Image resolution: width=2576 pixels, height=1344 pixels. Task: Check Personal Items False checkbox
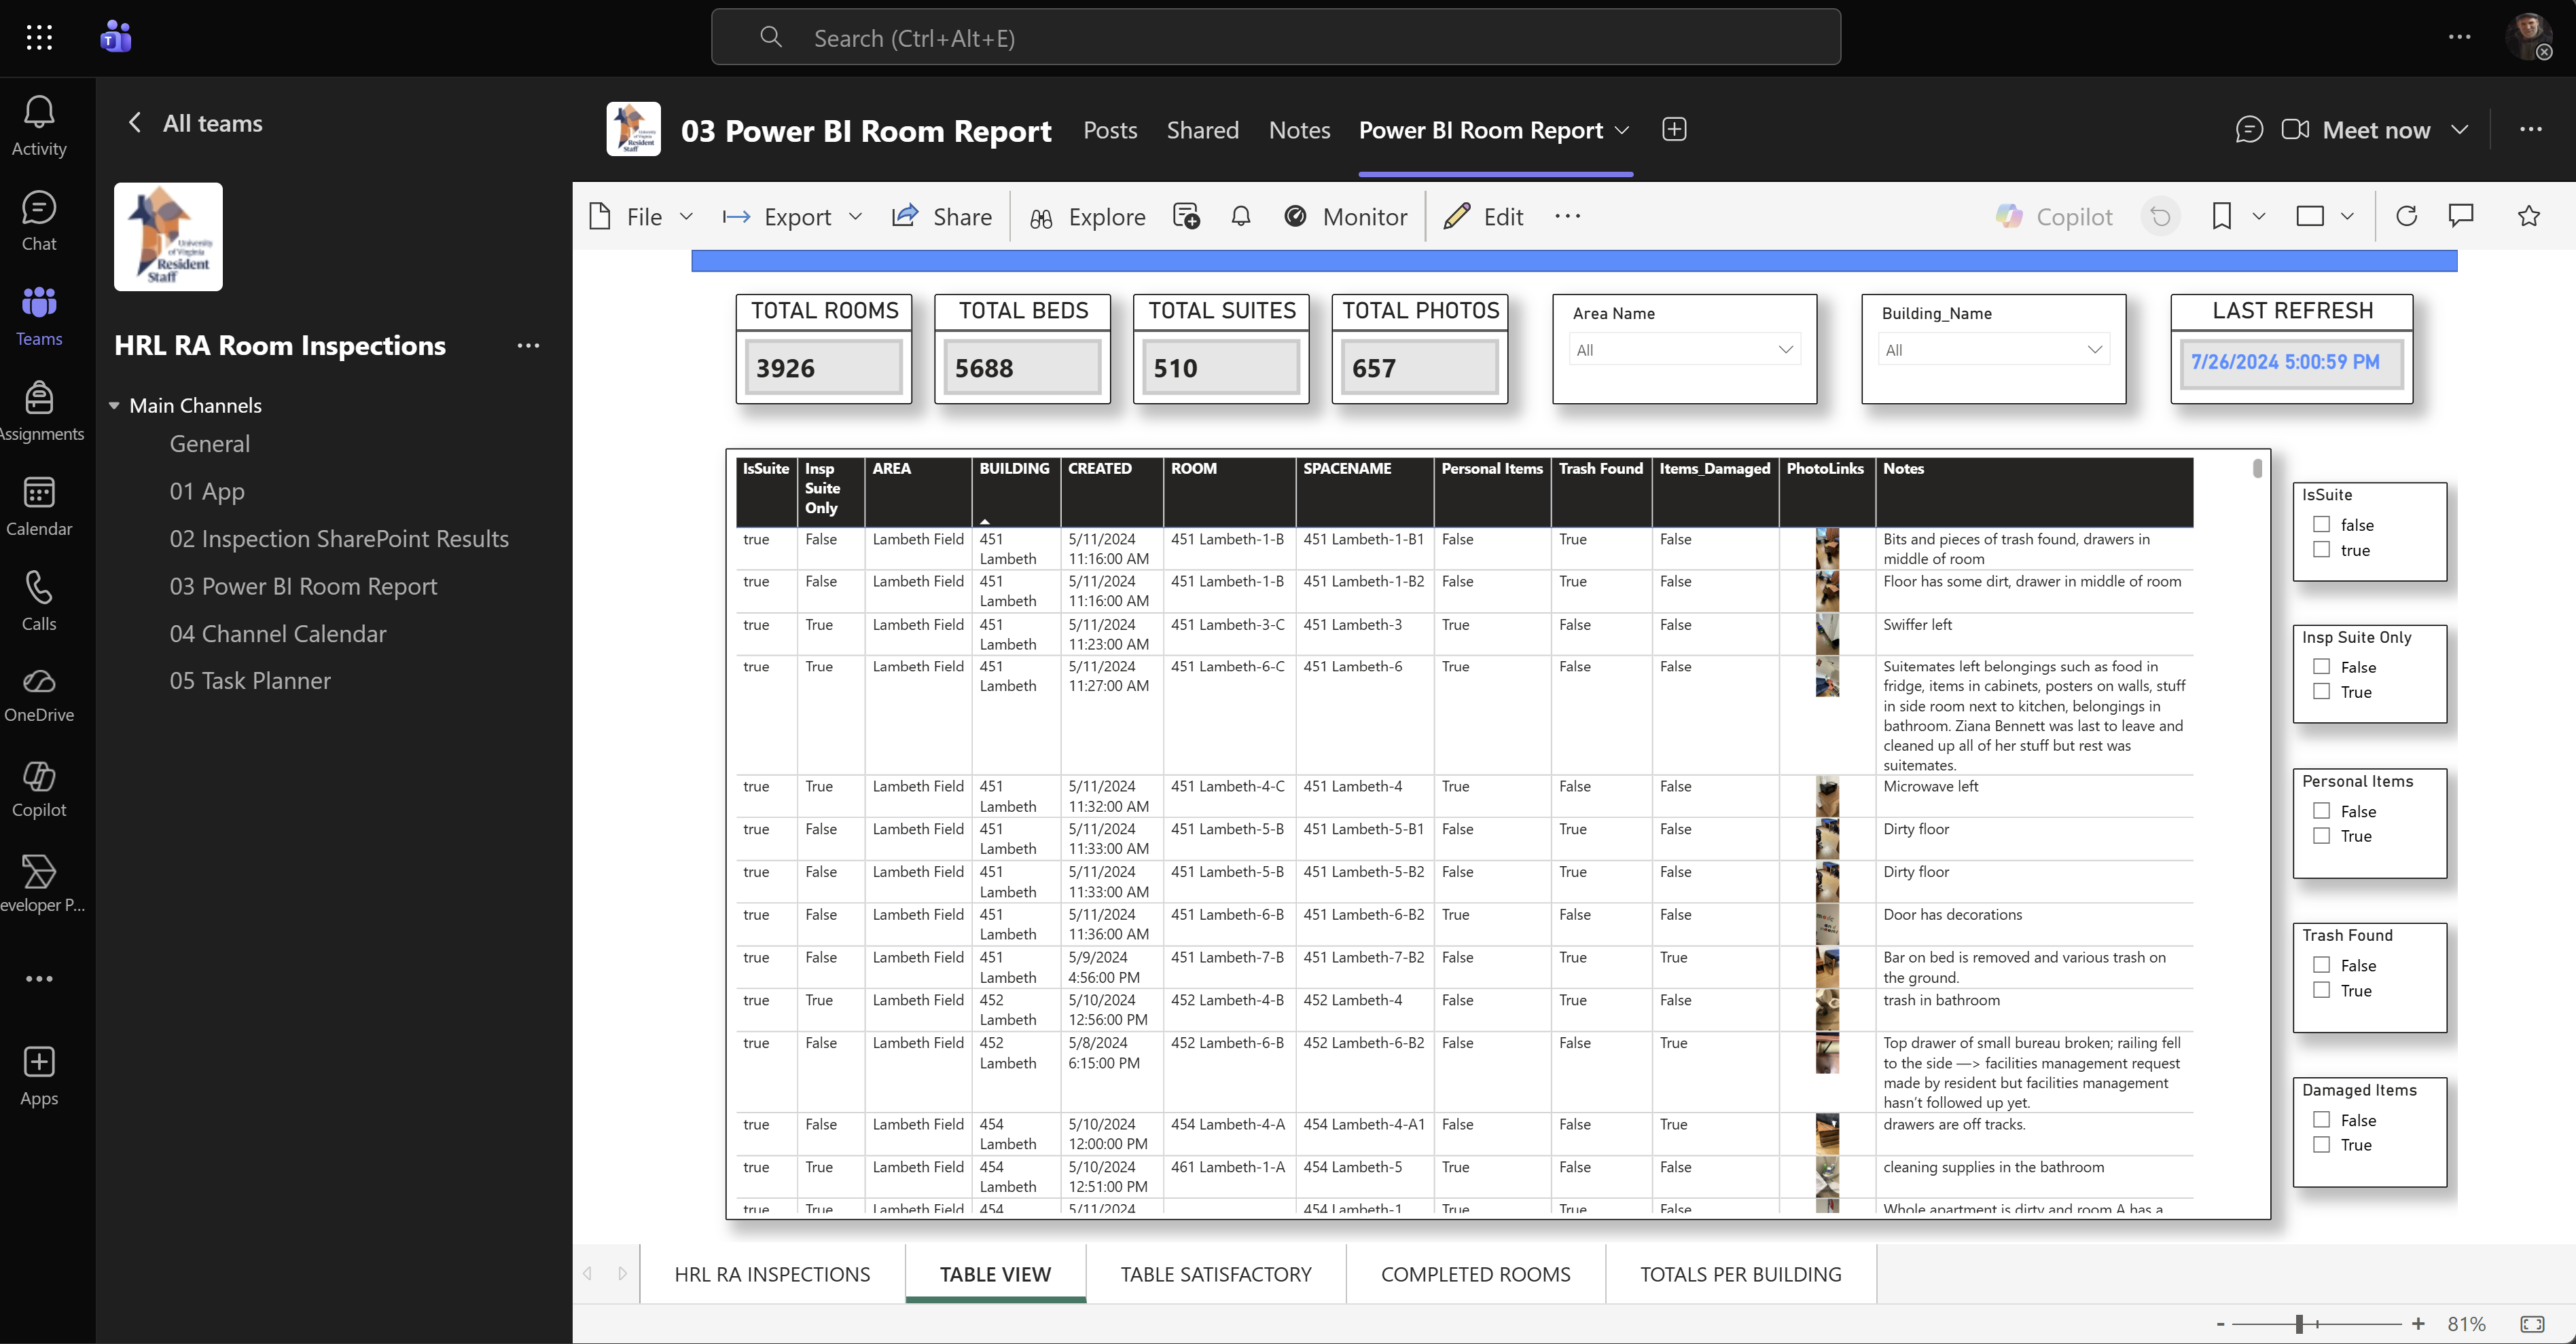(2322, 811)
